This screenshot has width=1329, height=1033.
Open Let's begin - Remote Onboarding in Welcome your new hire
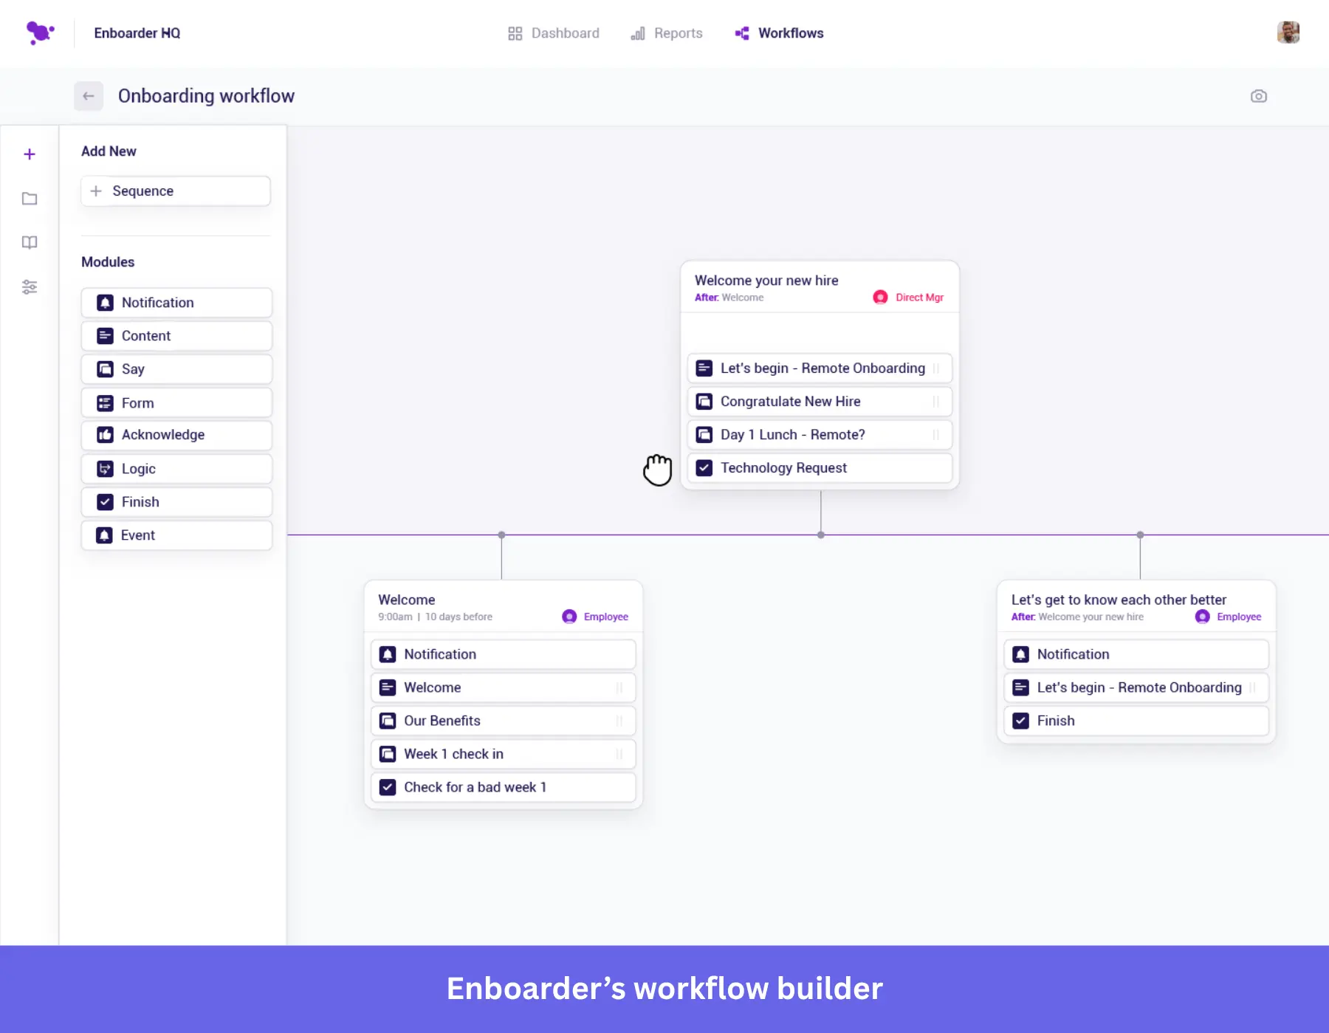pyautogui.click(x=820, y=368)
